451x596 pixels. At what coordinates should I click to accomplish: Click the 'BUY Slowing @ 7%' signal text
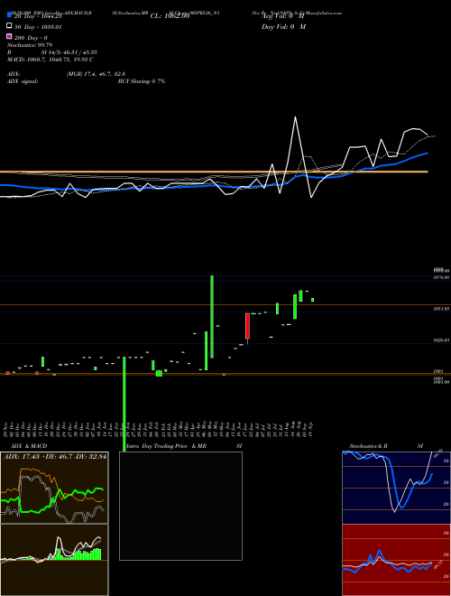pos(142,81)
